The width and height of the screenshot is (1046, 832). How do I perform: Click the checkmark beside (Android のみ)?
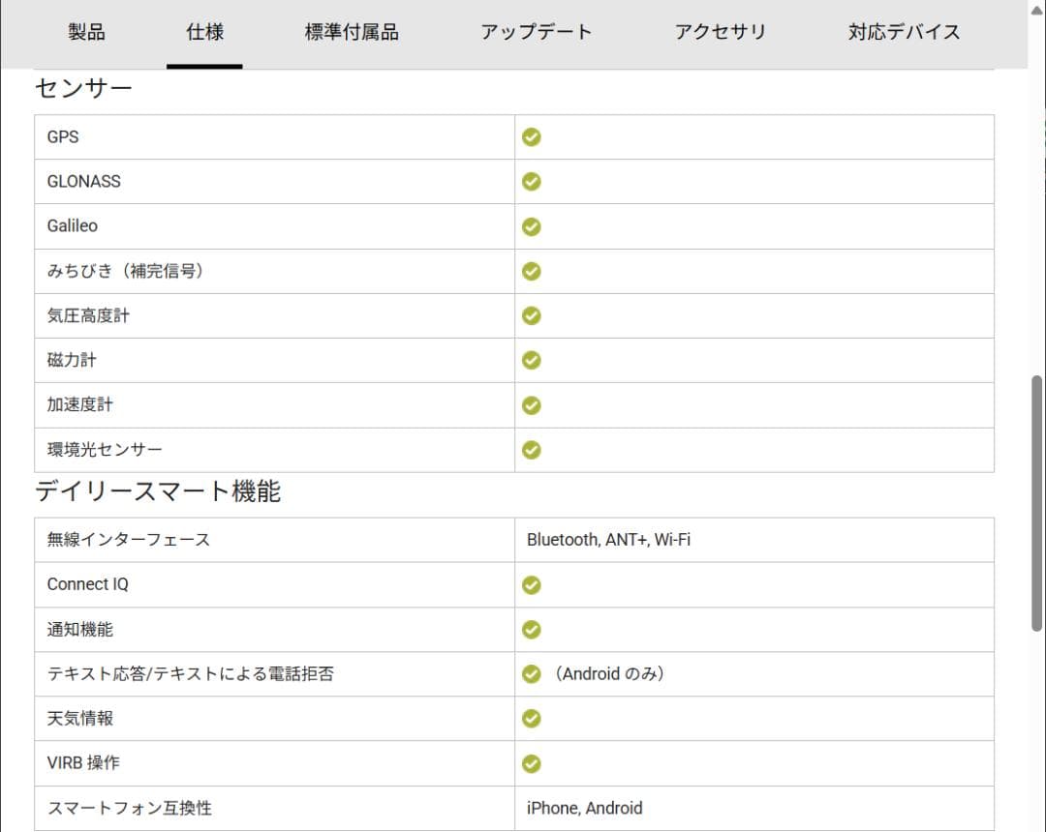point(531,674)
